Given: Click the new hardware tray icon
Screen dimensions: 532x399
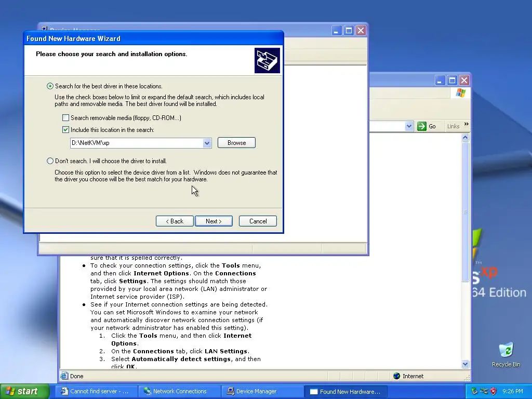Looking at the screenshot, I should [475, 392].
